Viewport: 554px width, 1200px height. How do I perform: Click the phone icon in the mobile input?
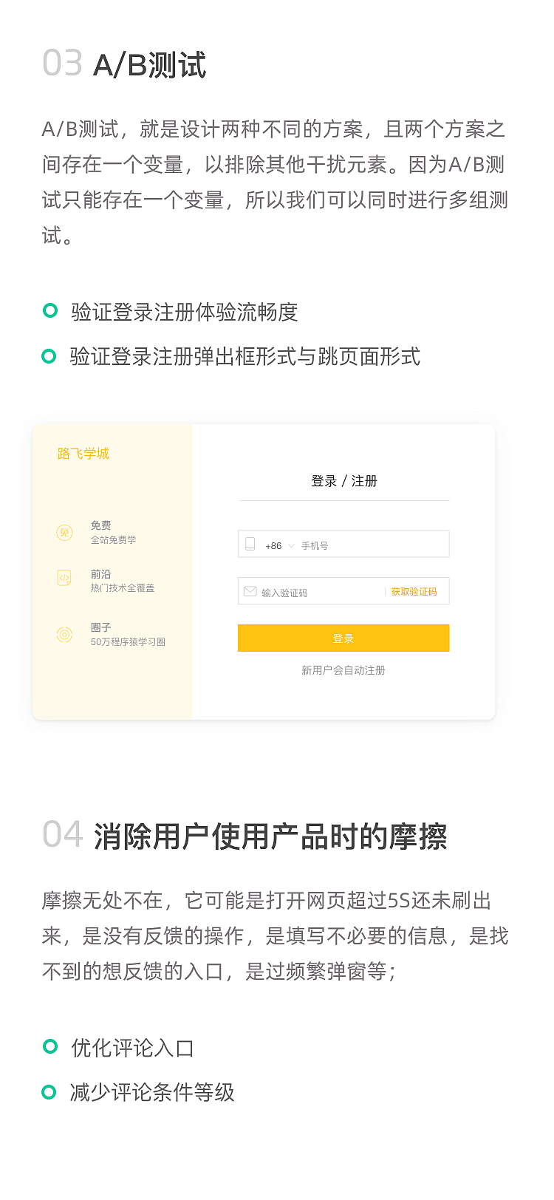(x=250, y=543)
